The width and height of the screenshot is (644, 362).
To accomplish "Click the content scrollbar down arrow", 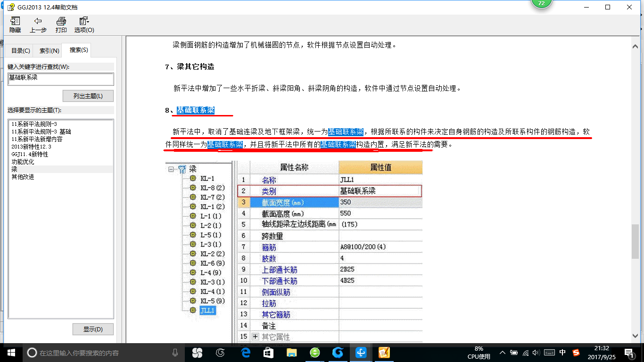I will pos(636,336).
